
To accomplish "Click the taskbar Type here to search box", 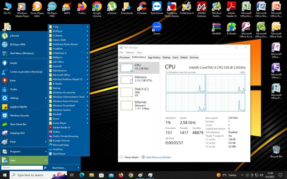I will coord(38,175).
